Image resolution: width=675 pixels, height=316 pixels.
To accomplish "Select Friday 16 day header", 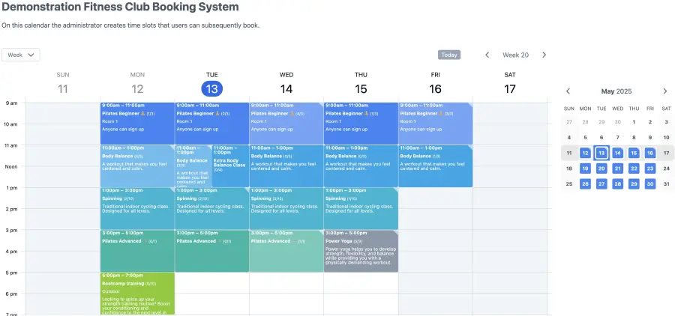I will pyautogui.click(x=435, y=83).
